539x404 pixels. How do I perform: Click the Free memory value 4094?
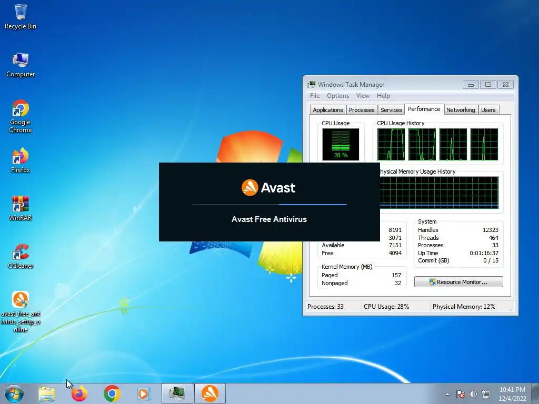click(395, 253)
